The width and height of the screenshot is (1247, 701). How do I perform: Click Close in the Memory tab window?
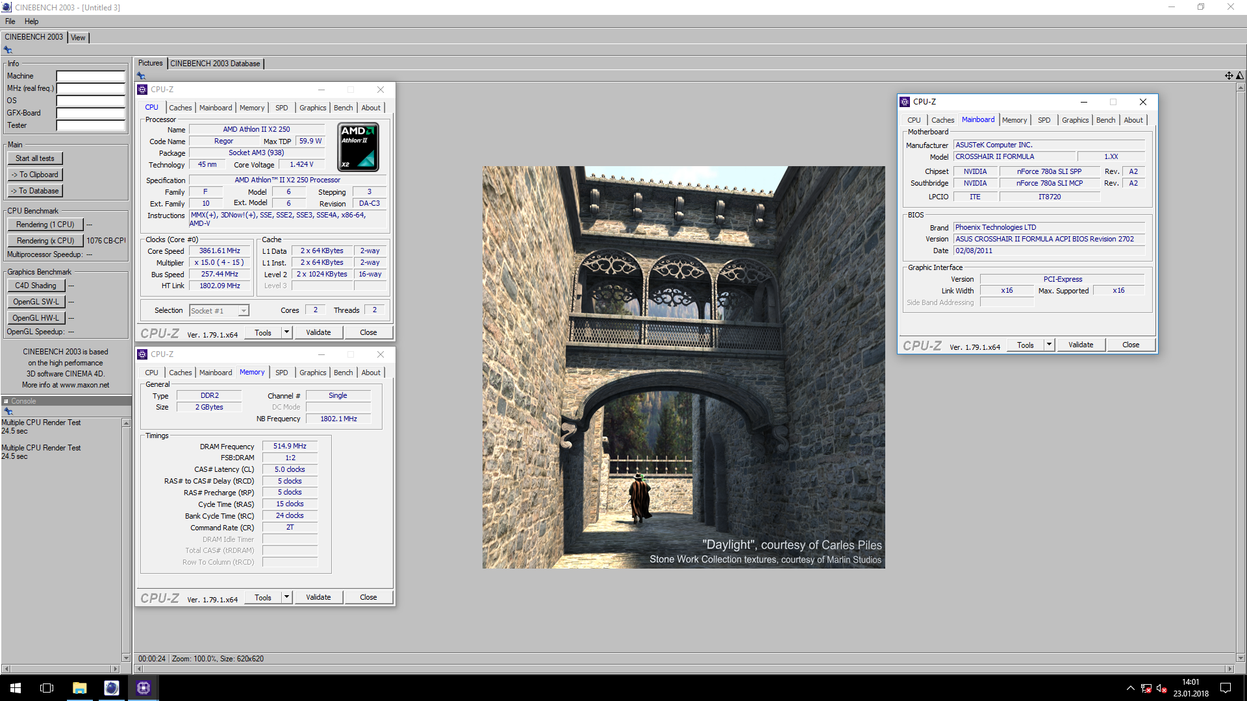coord(368,597)
